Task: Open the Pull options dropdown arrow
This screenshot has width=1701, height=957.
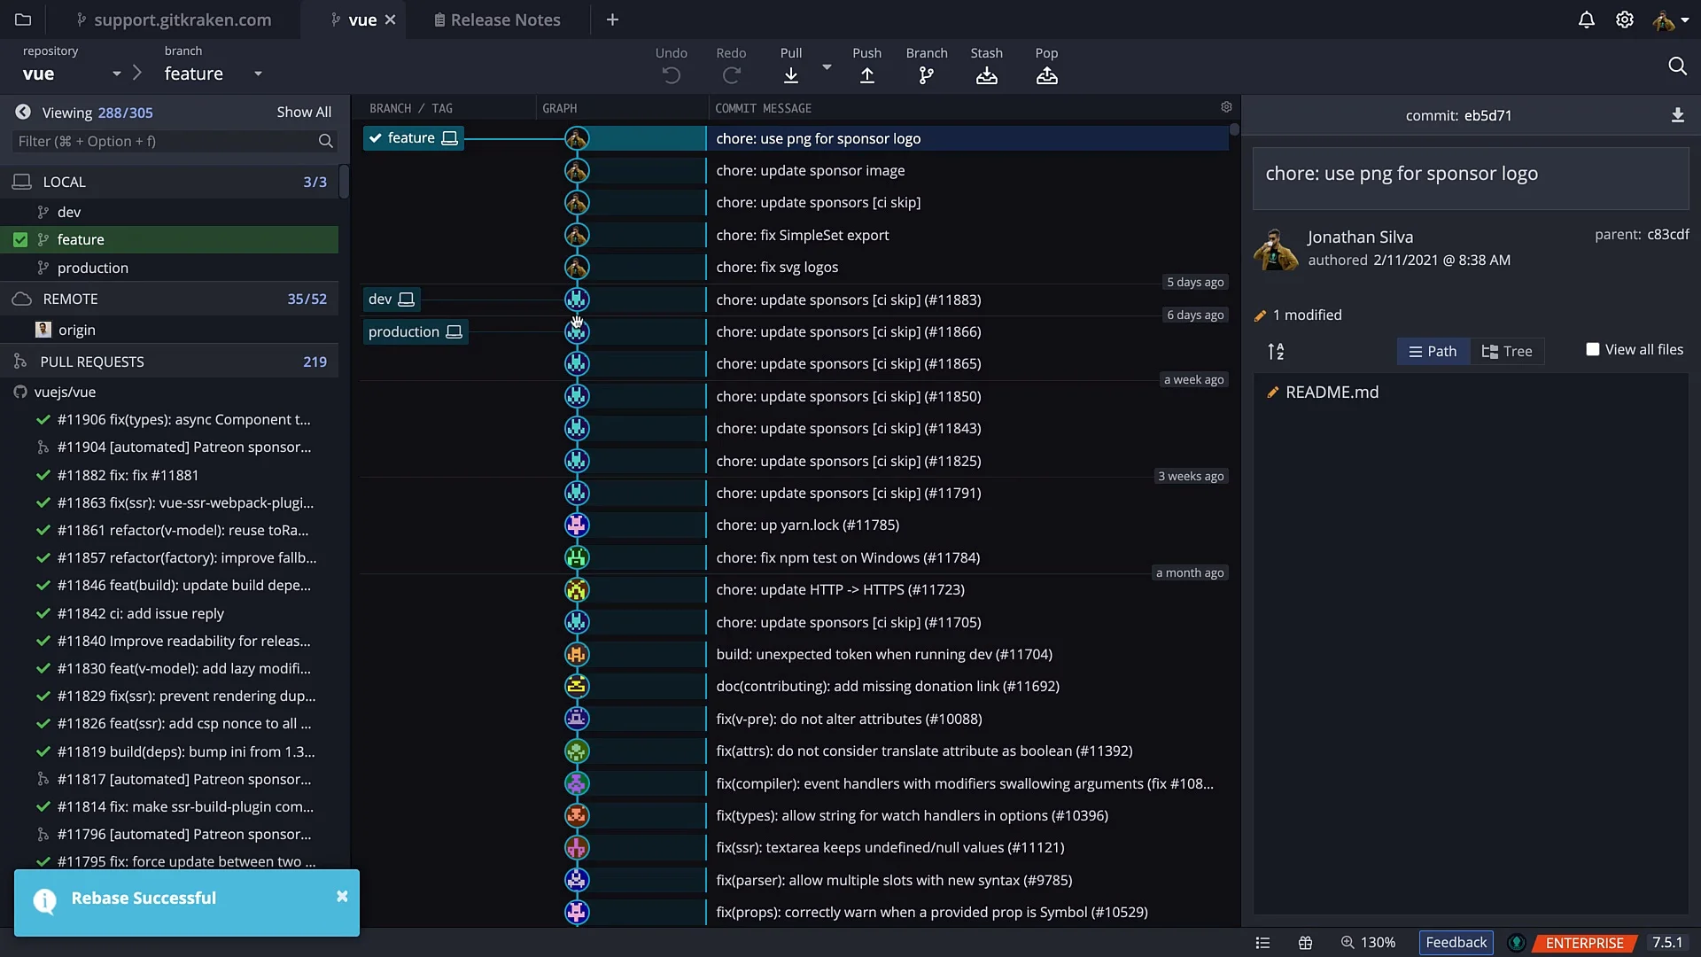Action: [x=827, y=67]
